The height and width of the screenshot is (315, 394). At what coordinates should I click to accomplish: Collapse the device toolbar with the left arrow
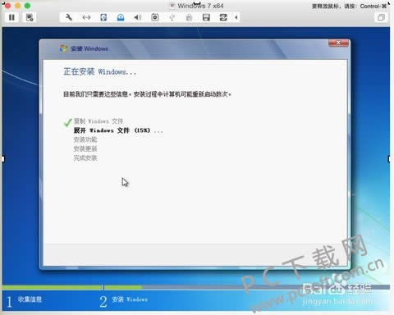(x=236, y=17)
